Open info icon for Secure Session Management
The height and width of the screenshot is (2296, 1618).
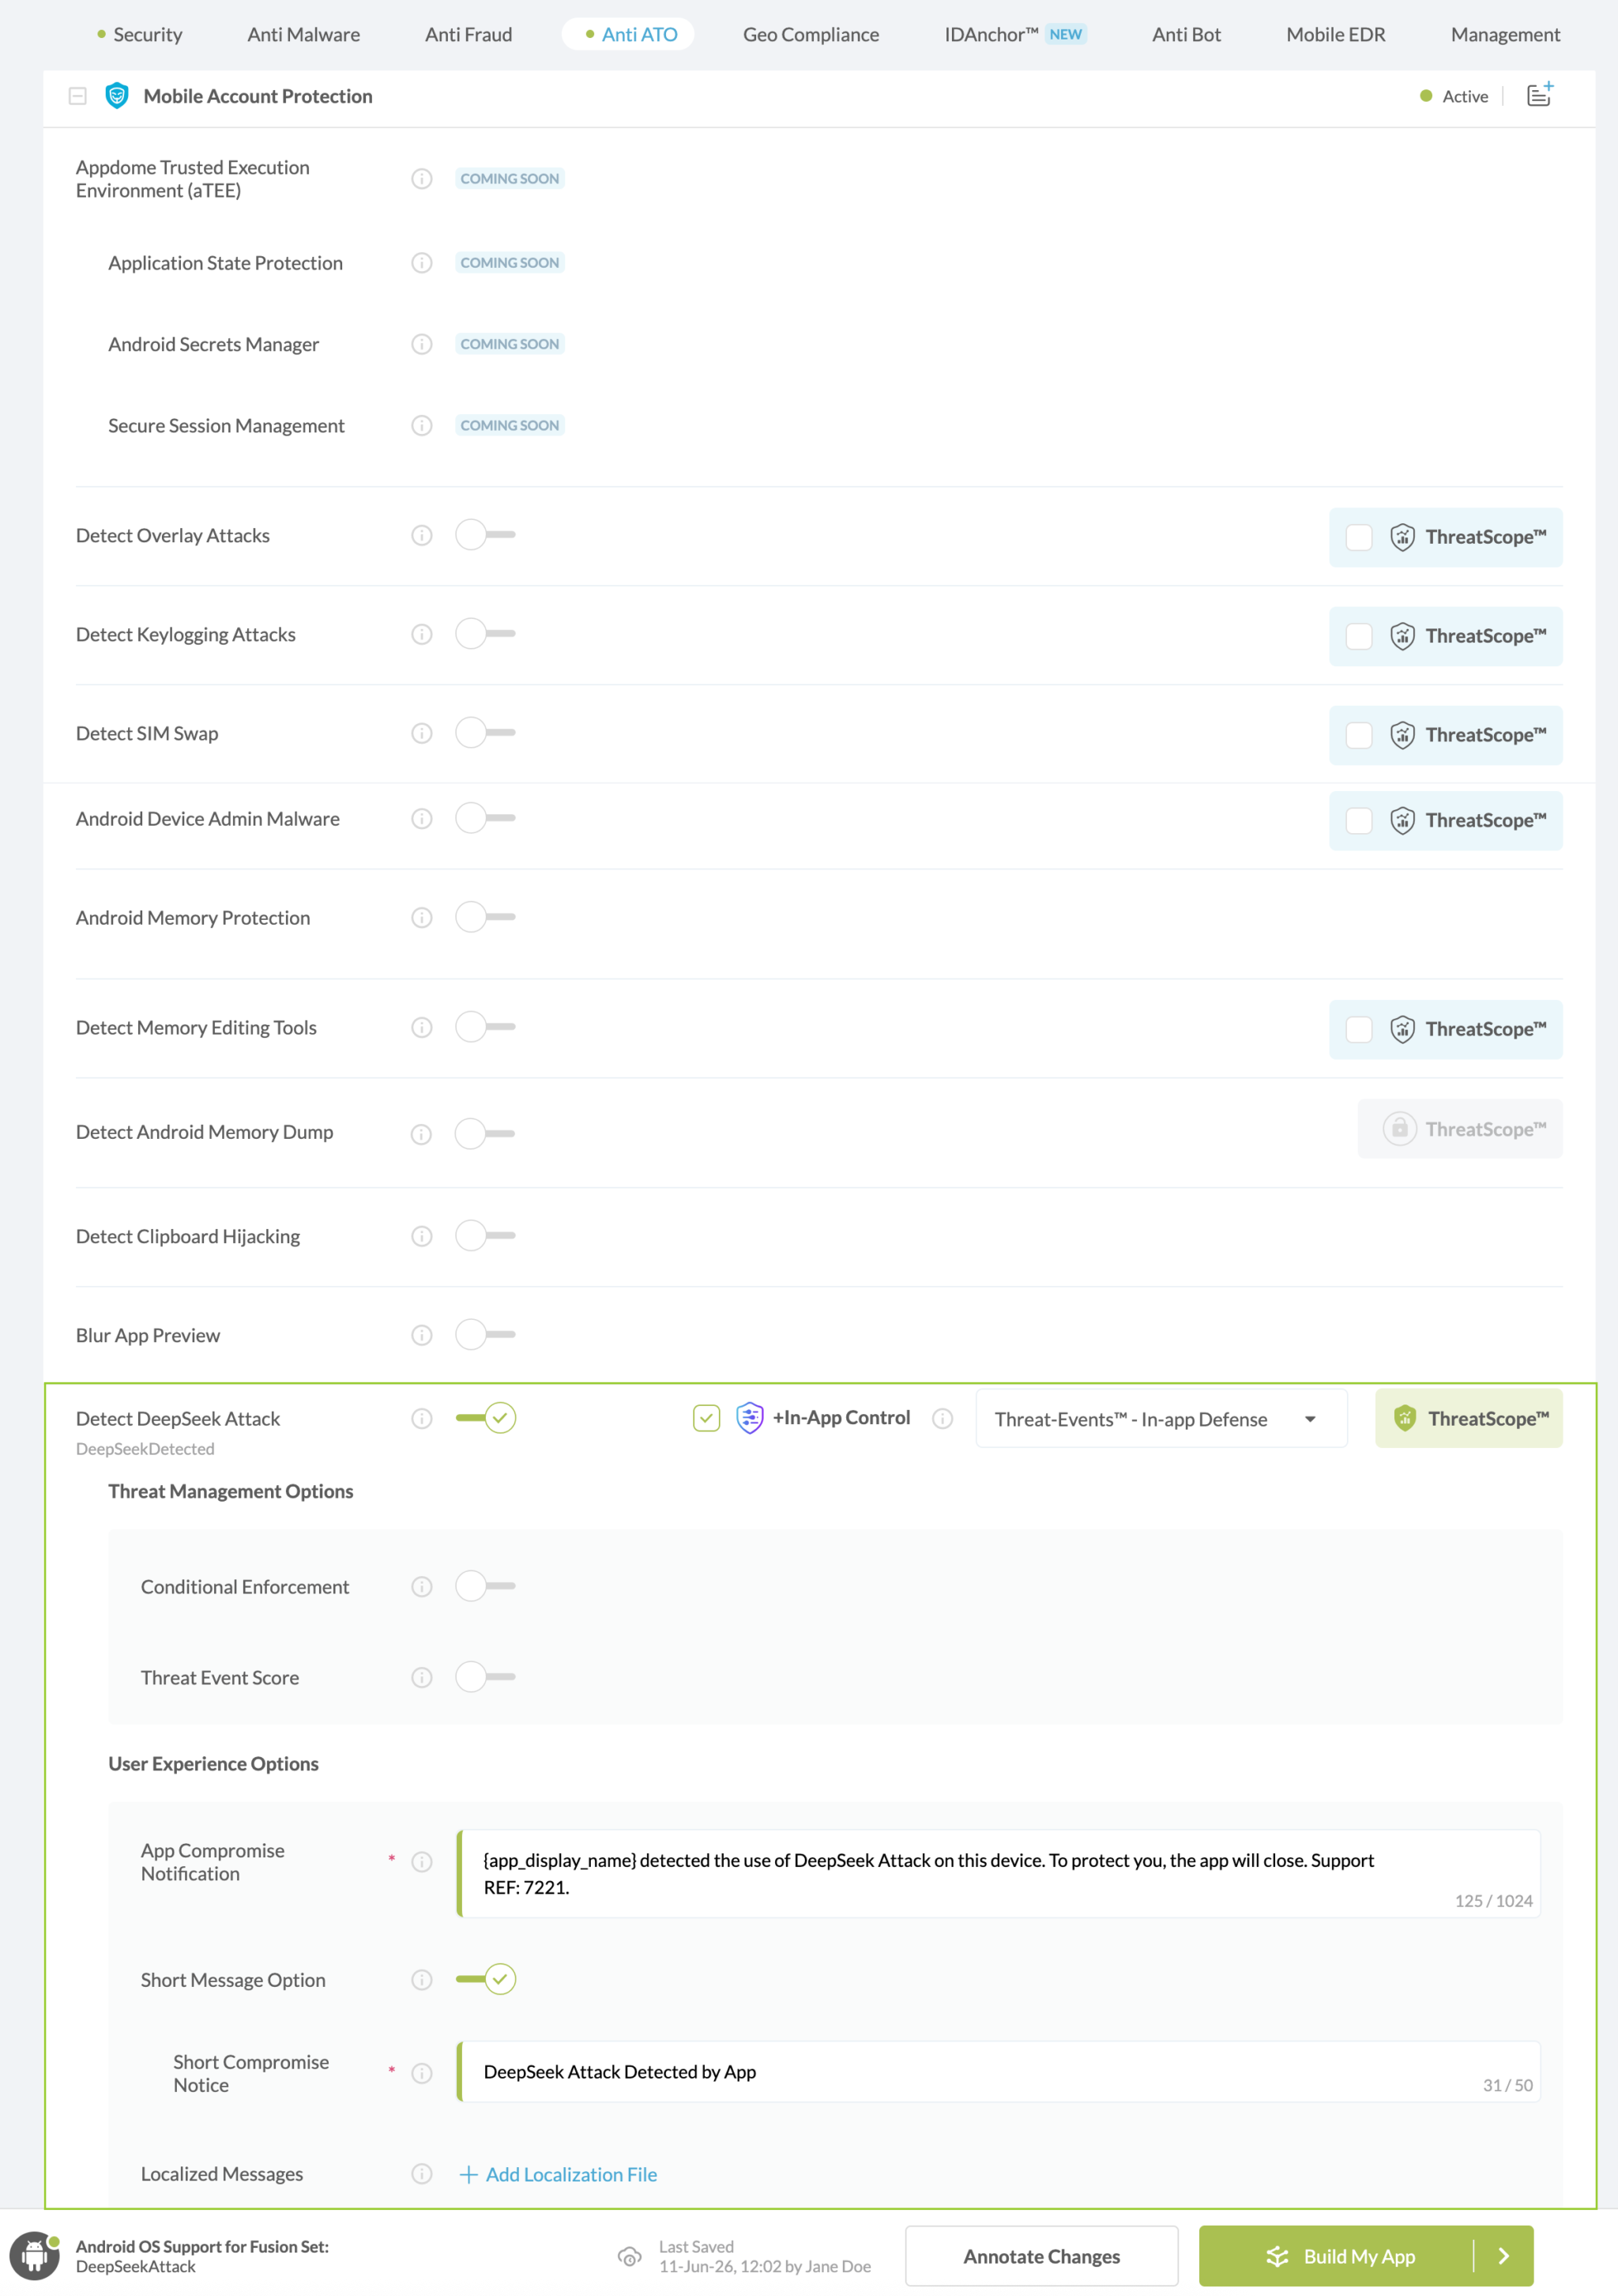(422, 426)
